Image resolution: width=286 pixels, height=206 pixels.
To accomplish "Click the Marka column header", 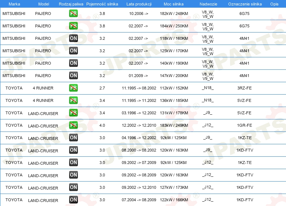I will (14, 4).
